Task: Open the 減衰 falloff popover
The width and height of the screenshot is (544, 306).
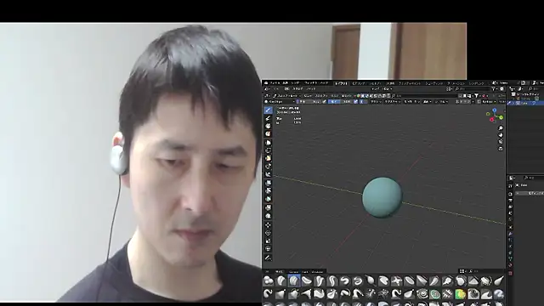Action: [427, 102]
